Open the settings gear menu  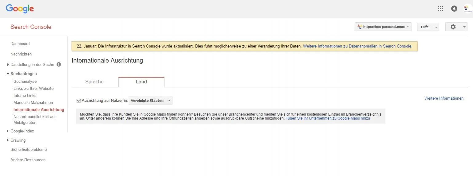click(456, 27)
